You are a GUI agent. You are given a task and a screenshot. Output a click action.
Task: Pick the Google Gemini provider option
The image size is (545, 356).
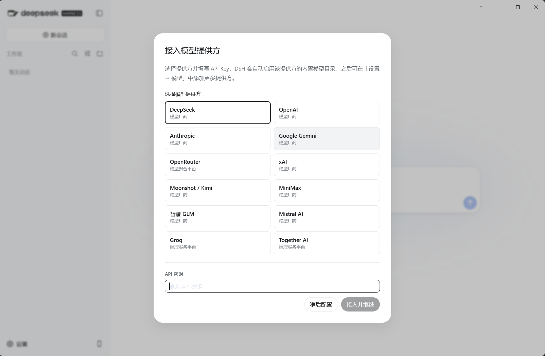coord(327,139)
